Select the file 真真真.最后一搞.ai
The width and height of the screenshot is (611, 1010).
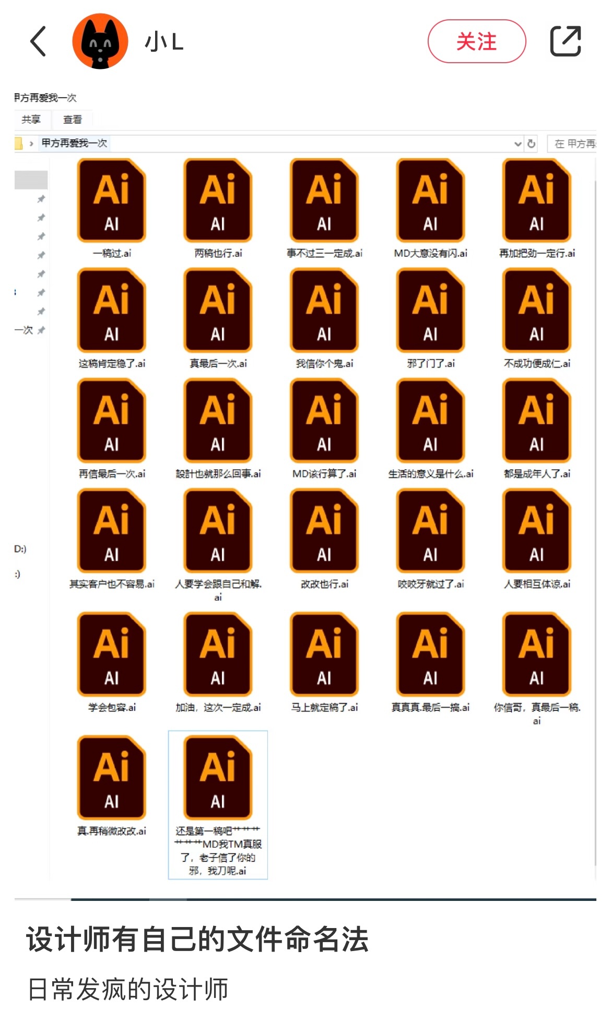pos(431,663)
